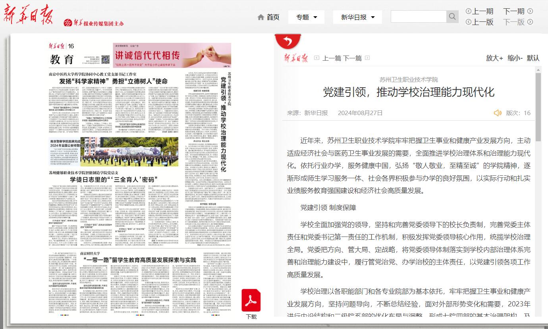Open next article 下一篇

(x=353, y=58)
